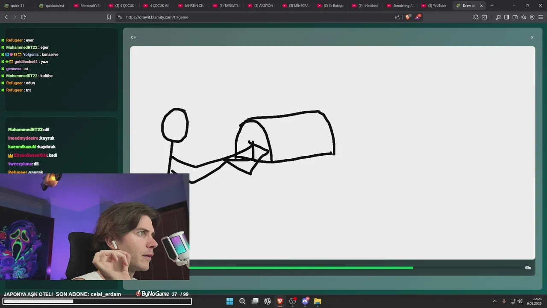Click the 'Refugeer : eyer' chat message

pos(18,40)
